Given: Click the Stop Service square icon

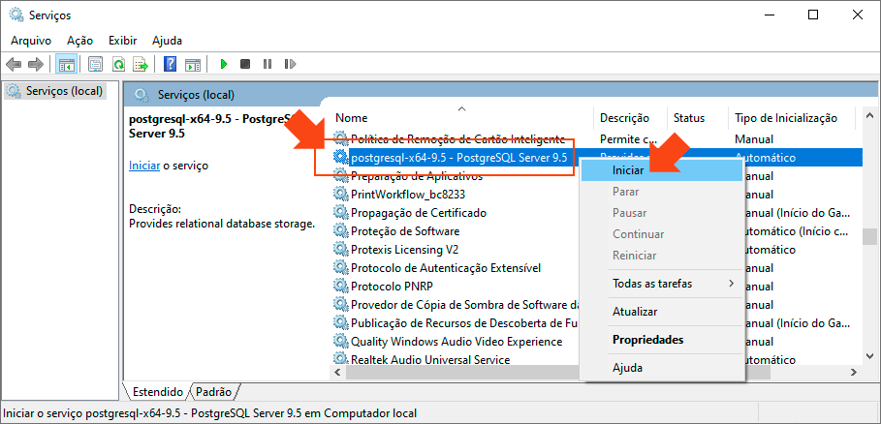Looking at the screenshot, I should (x=245, y=65).
